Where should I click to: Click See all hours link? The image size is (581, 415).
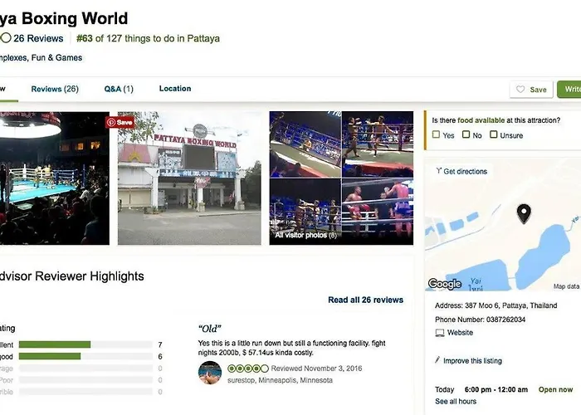(456, 401)
